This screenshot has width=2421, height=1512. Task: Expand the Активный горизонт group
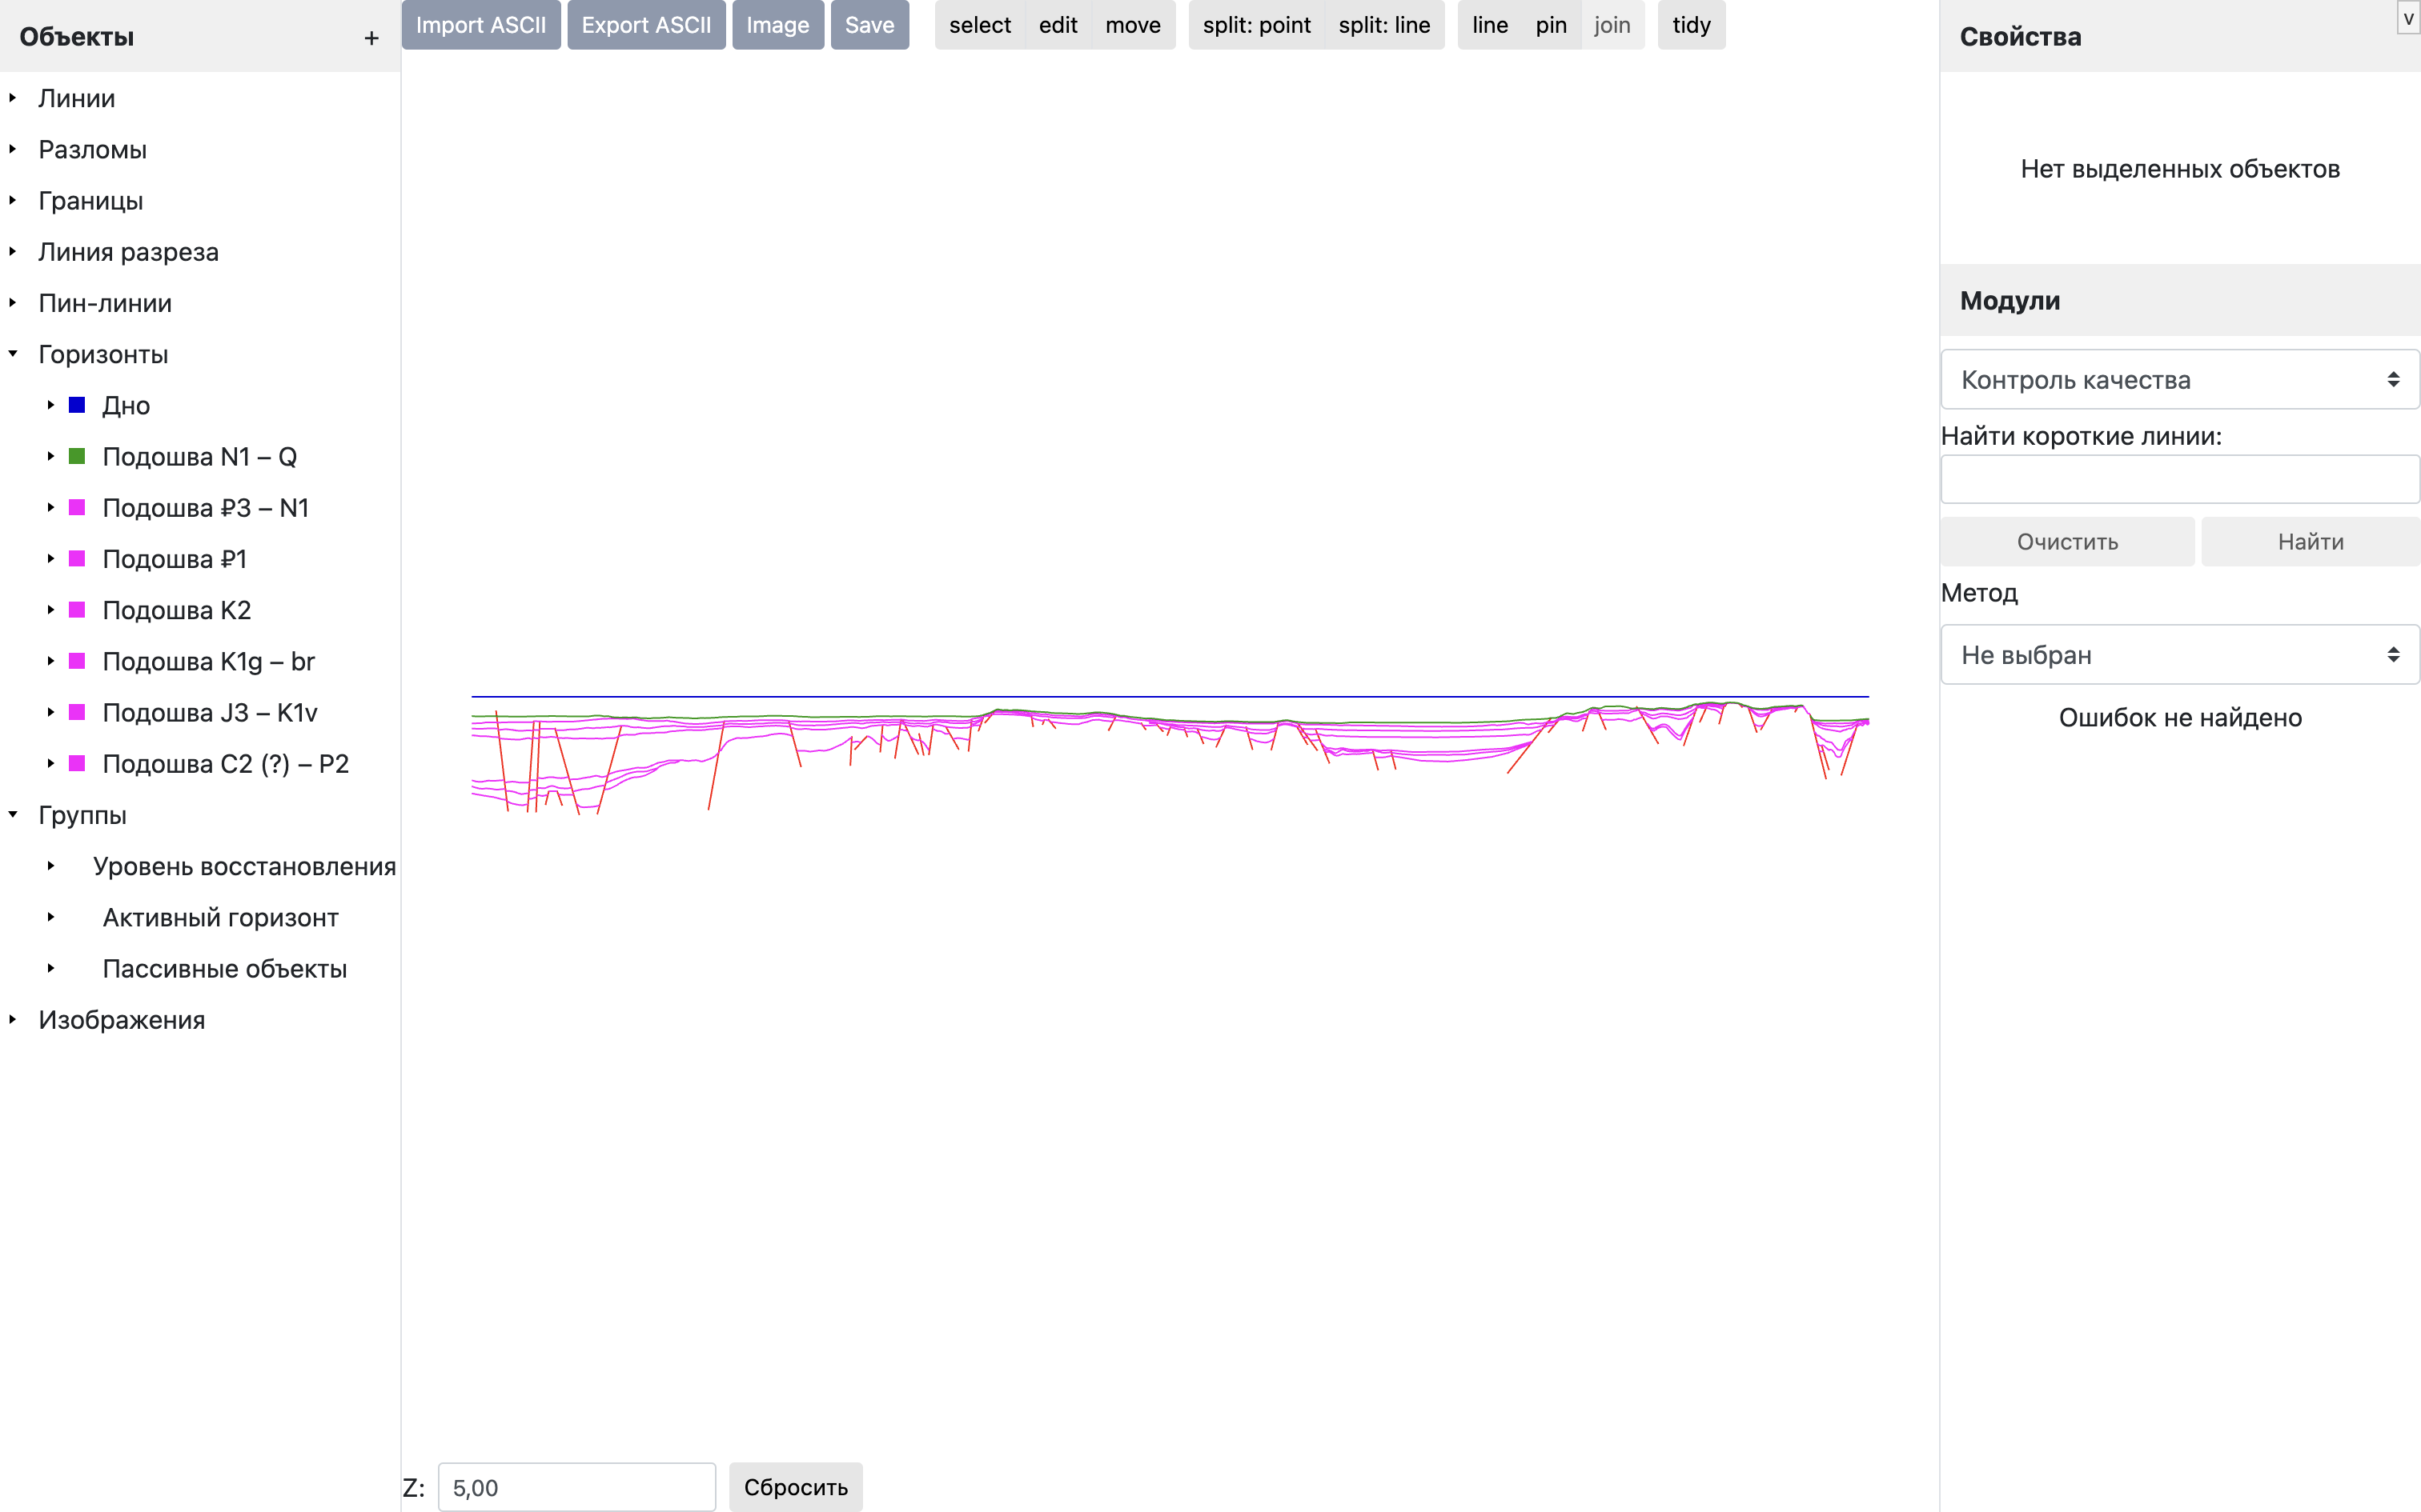pos(50,917)
